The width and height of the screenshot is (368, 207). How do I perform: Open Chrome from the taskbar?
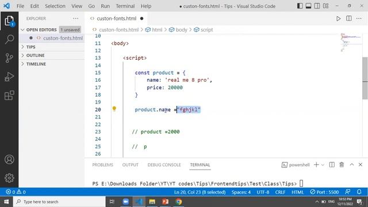pyautogui.click(x=179, y=202)
